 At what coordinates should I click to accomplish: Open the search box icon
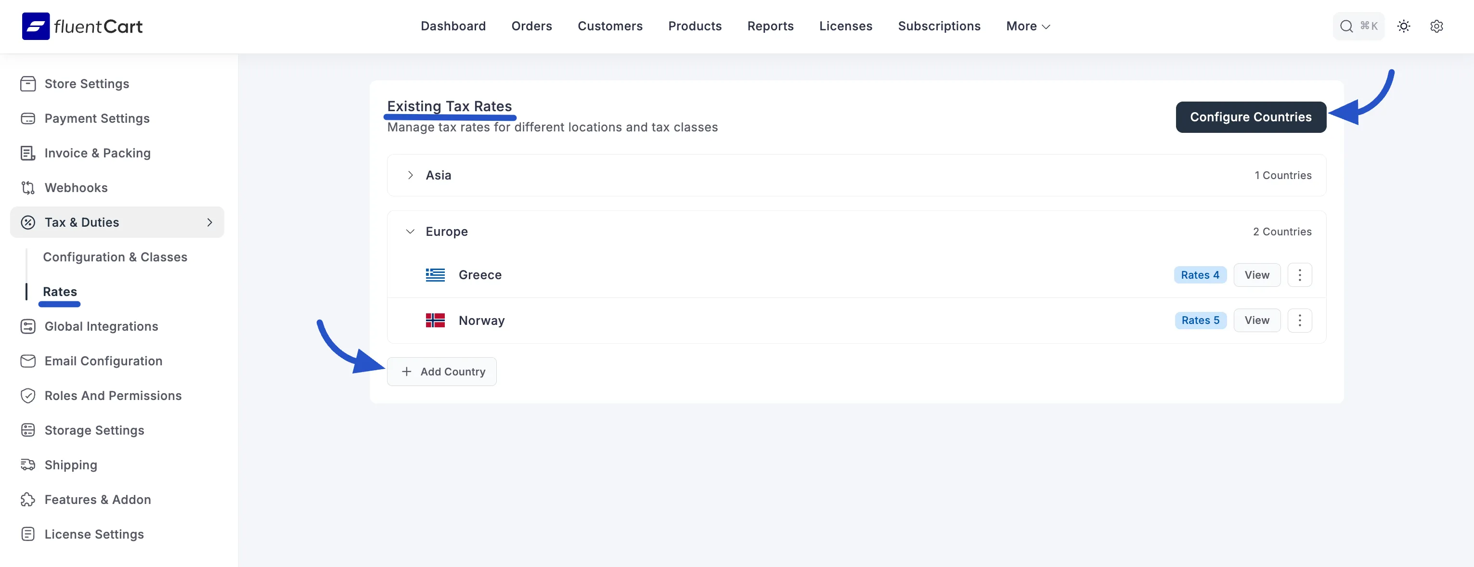pos(1346,26)
